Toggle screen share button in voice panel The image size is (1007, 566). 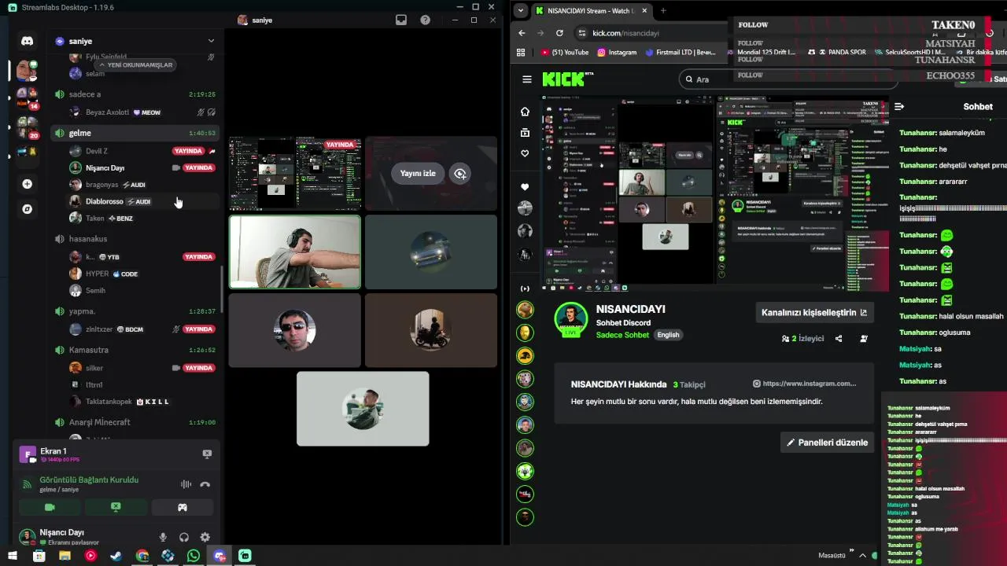[x=116, y=508]
